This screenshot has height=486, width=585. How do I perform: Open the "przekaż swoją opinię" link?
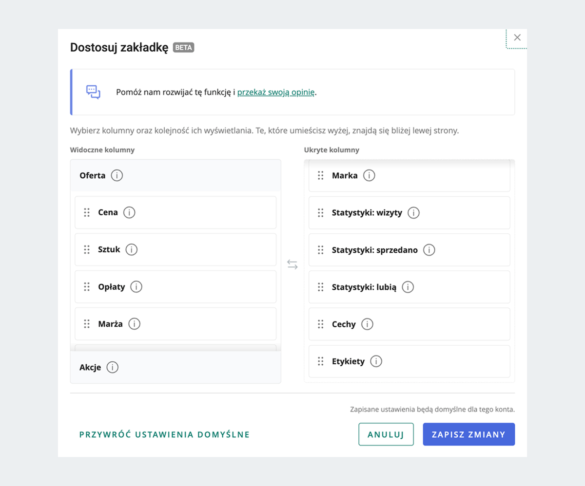pyautogui.click(x=276, y=92)
